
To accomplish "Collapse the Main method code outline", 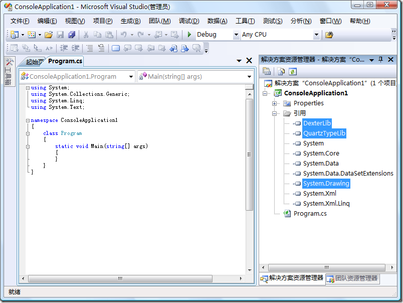I will 28,146.
